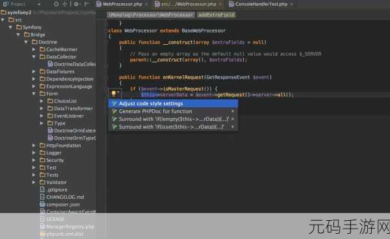Choose Surround with 'if(empty($this->...' option
The image size is (390, 239).
(173, 120)
